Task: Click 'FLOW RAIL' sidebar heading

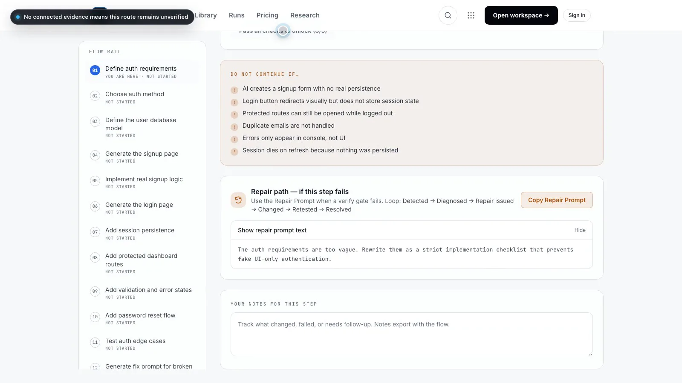Action: [x=105, y=51]
